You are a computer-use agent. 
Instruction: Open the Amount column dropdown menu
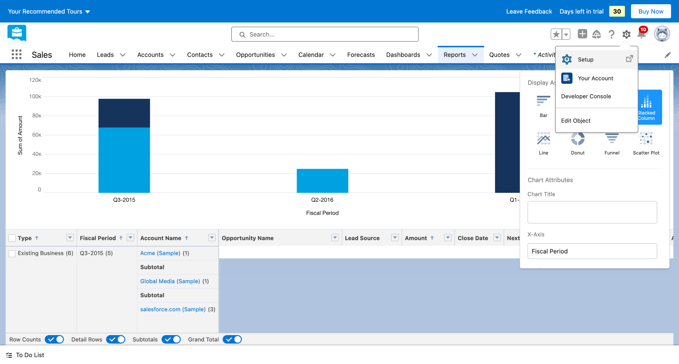448,238
